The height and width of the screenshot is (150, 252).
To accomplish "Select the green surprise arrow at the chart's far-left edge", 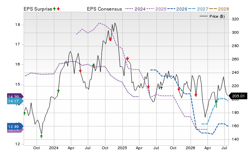I will (x=24, y=113).
